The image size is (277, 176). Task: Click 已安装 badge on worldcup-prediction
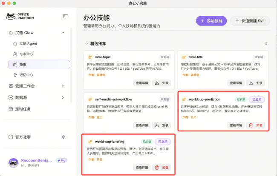point(241,99)
